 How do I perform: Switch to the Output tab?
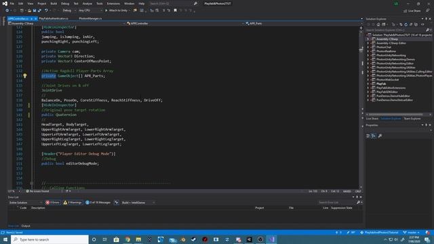click(x=26, y=226)
